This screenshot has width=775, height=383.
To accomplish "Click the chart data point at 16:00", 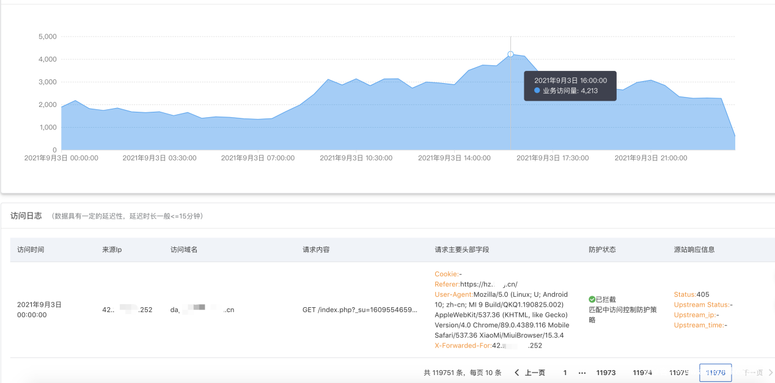I will pyautogui.click(x=510, y=54).
